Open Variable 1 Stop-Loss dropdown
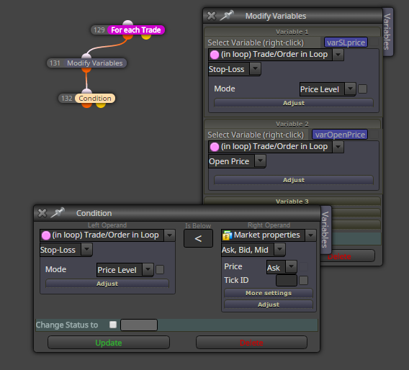 click(x=255, y=69)
